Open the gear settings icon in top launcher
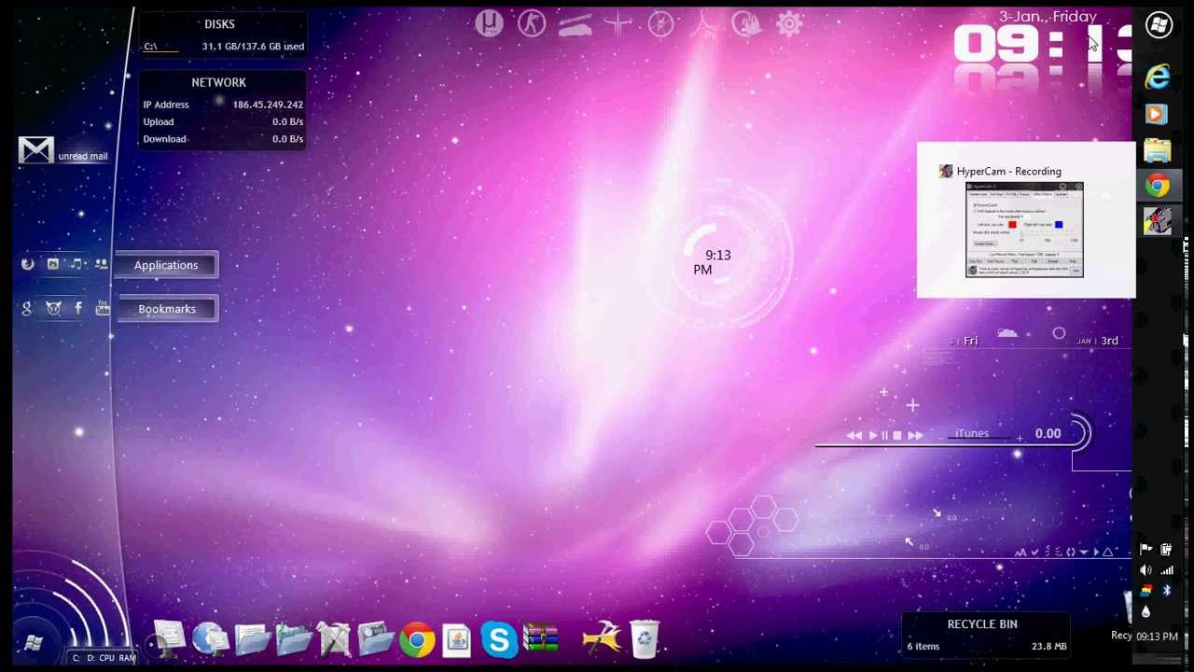Image resolution: width=1194 pixels, height=672 pixels. click(789, 23)
